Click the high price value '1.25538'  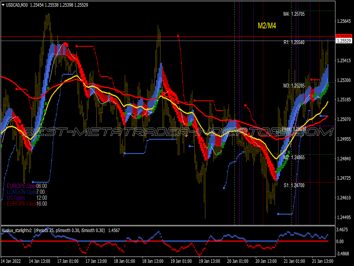click(x=52, y=5)
